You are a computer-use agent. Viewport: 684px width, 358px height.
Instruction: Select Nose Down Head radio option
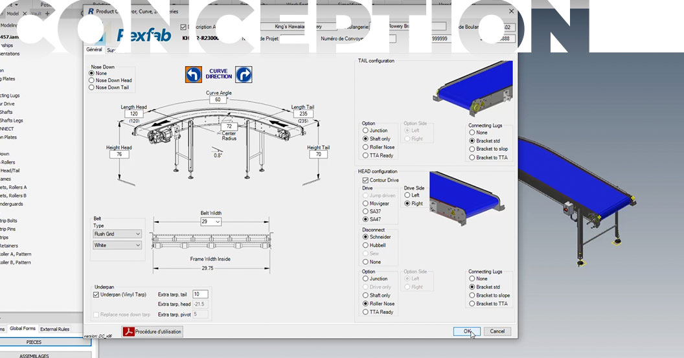point(91,80)
